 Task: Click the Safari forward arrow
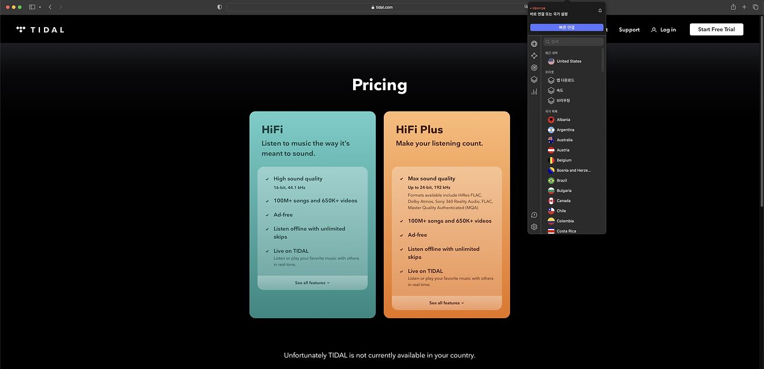pos(61,7)
